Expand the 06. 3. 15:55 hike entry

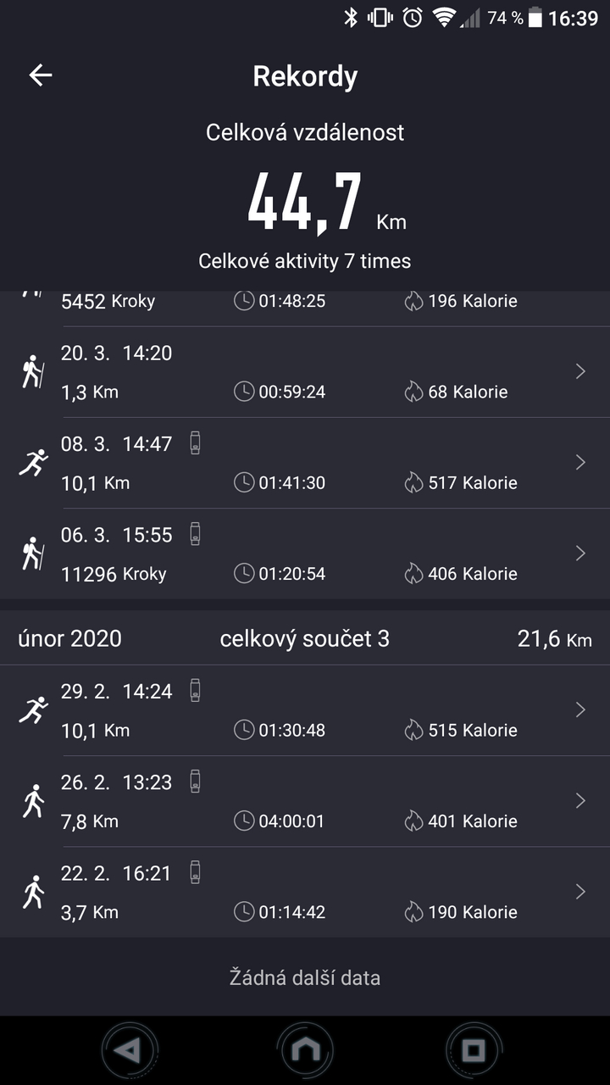[x=580, y=553]
